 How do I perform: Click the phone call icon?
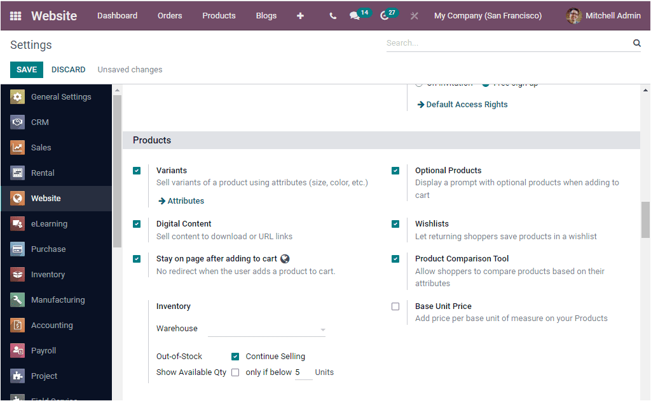click(x=332, y=16)
